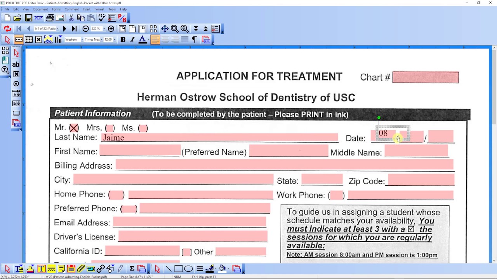This screenshot has height=279, width=497.
Task: Open the font size 12.00 dropdown
Action: [x=115, y=40]
